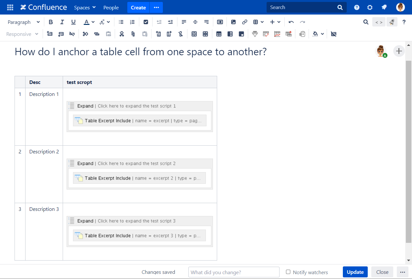Click the blue Update button
The image size is (412, 279).
[x=355, y=272]
